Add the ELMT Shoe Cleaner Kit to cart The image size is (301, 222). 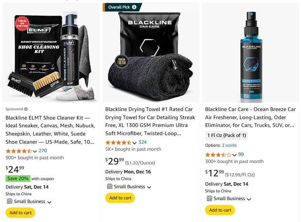tap(20, 213)
